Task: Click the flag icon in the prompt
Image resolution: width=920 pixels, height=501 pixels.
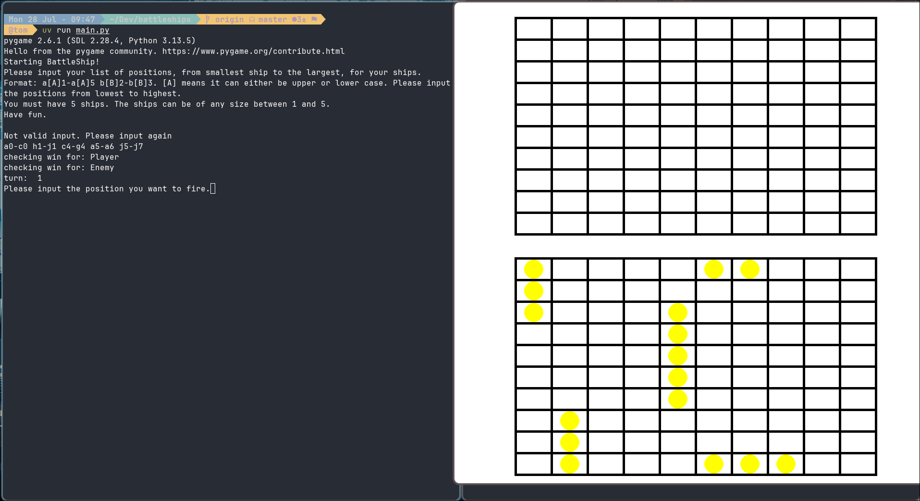Action: (x=314, y=19)
